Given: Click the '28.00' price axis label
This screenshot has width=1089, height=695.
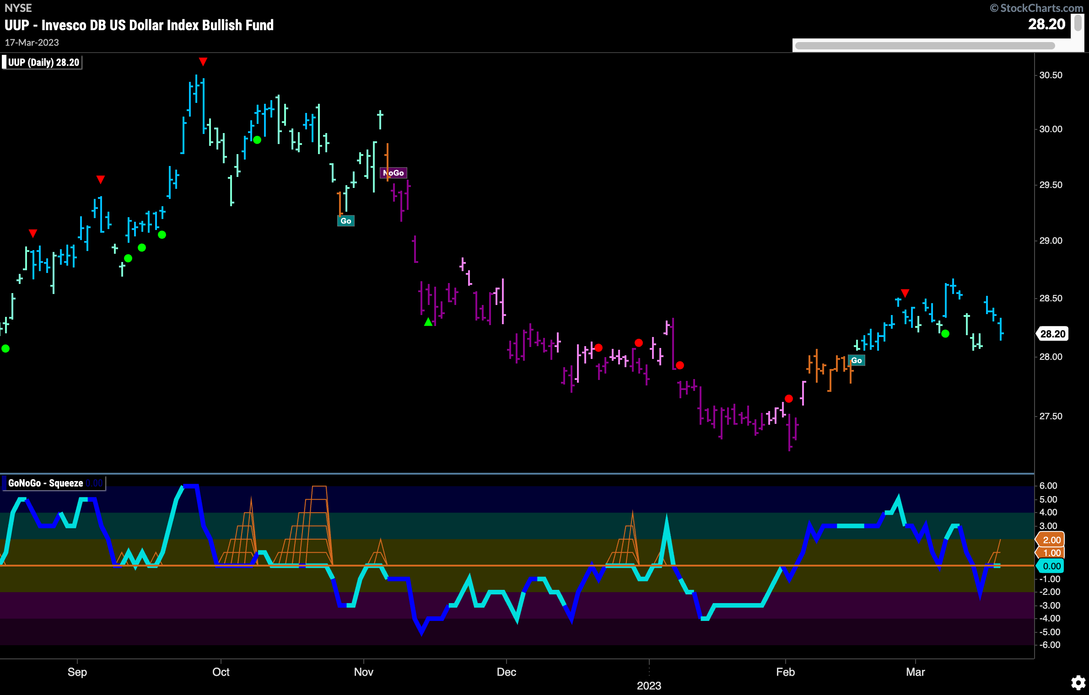Looking at the screenshot, I should (1051, 357).
